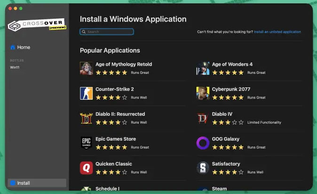Image resolution: width=317 pixels, height=194 pixels.
Task: Choose the GOG Galaxy title
Action: 226,139
